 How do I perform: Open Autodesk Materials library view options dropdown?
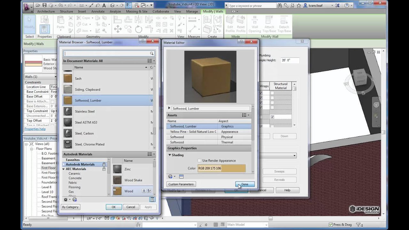coord(151,154)
